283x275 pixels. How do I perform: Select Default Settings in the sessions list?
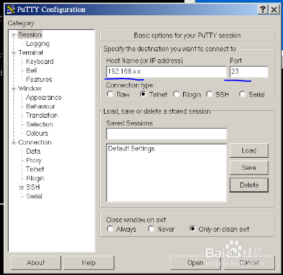[x=131, y=148]
